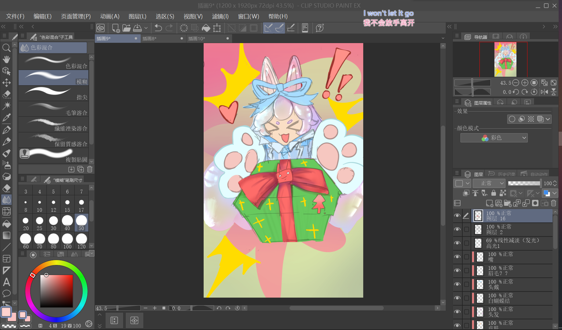Choose brush size 30

pyautogui.click(x=54, y=223)
